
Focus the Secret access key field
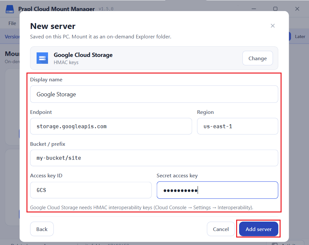(x=217, y=190)
